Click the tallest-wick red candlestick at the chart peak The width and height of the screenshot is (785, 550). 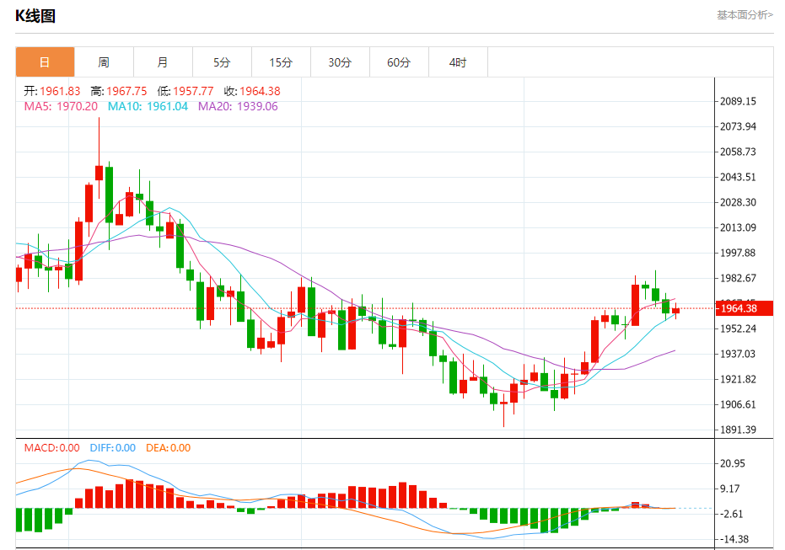(99, 158)
